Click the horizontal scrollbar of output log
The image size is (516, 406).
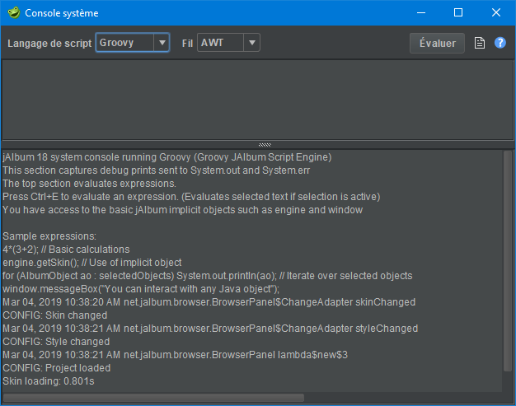coord(153,398)
